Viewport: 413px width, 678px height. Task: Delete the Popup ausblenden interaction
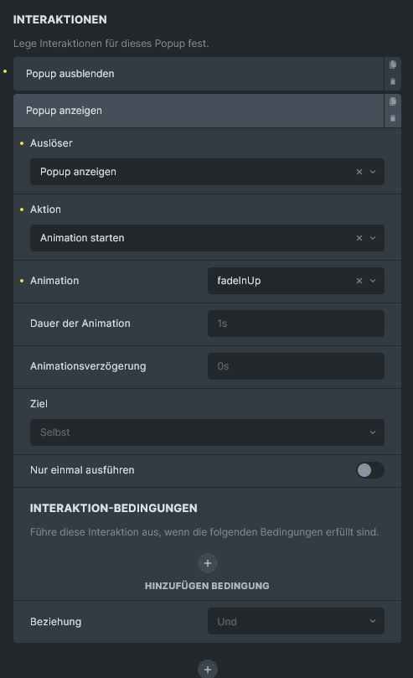(x=393, y=81)
